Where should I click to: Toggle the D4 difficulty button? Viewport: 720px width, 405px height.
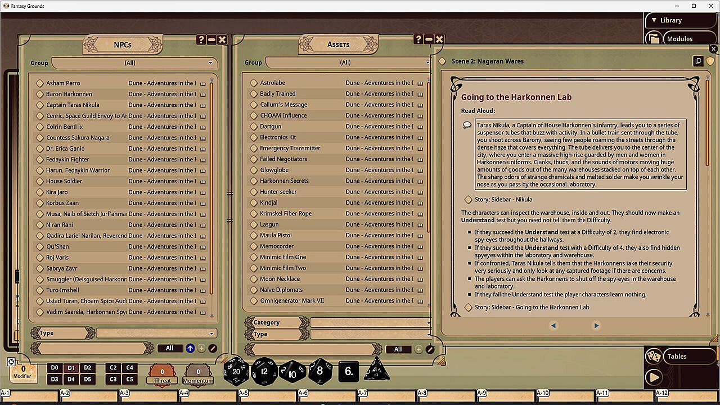(71, 379)
